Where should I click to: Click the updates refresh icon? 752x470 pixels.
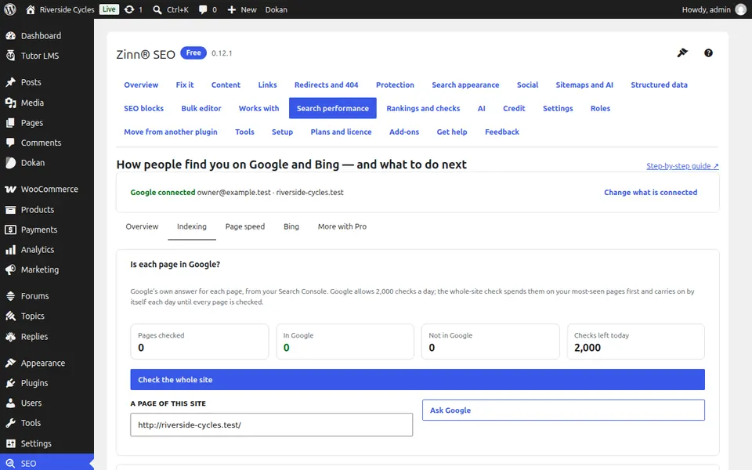pos(129,9)
